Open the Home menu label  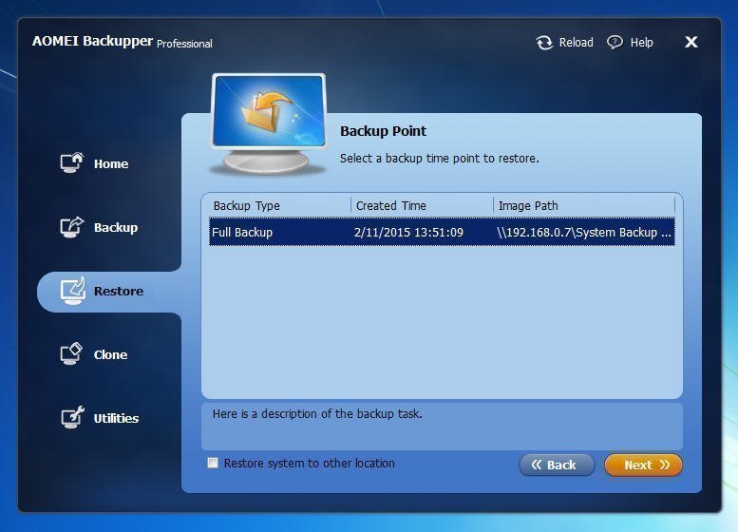click(111, 163)
